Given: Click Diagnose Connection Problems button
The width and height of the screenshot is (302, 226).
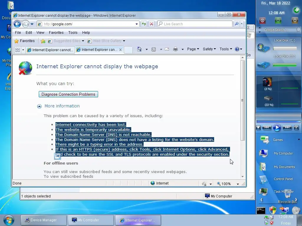Looking at the screenshot, I should pos(68,94).
